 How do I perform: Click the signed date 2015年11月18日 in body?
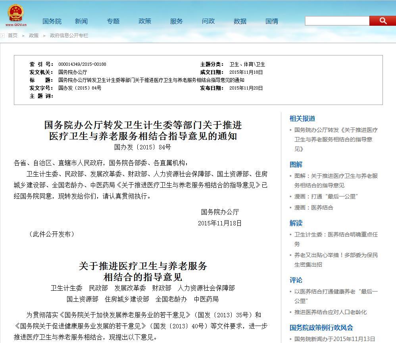(220, 223)
